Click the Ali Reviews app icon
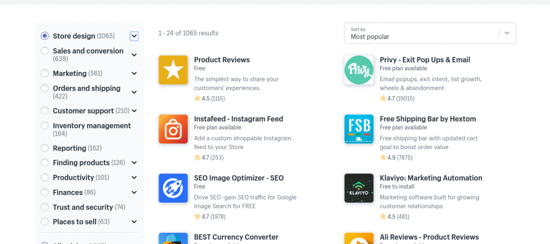The height and width of the screenshot is (244, 550). click(x=359, y=239)
